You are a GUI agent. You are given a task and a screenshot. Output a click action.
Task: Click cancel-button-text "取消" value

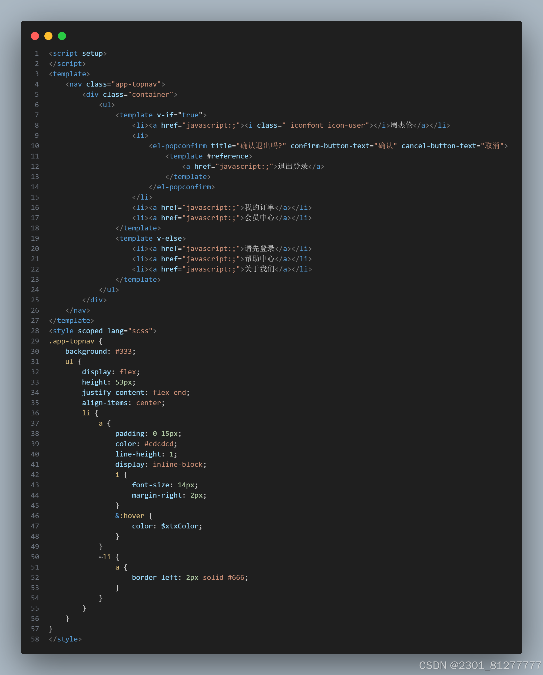point(492,146)
